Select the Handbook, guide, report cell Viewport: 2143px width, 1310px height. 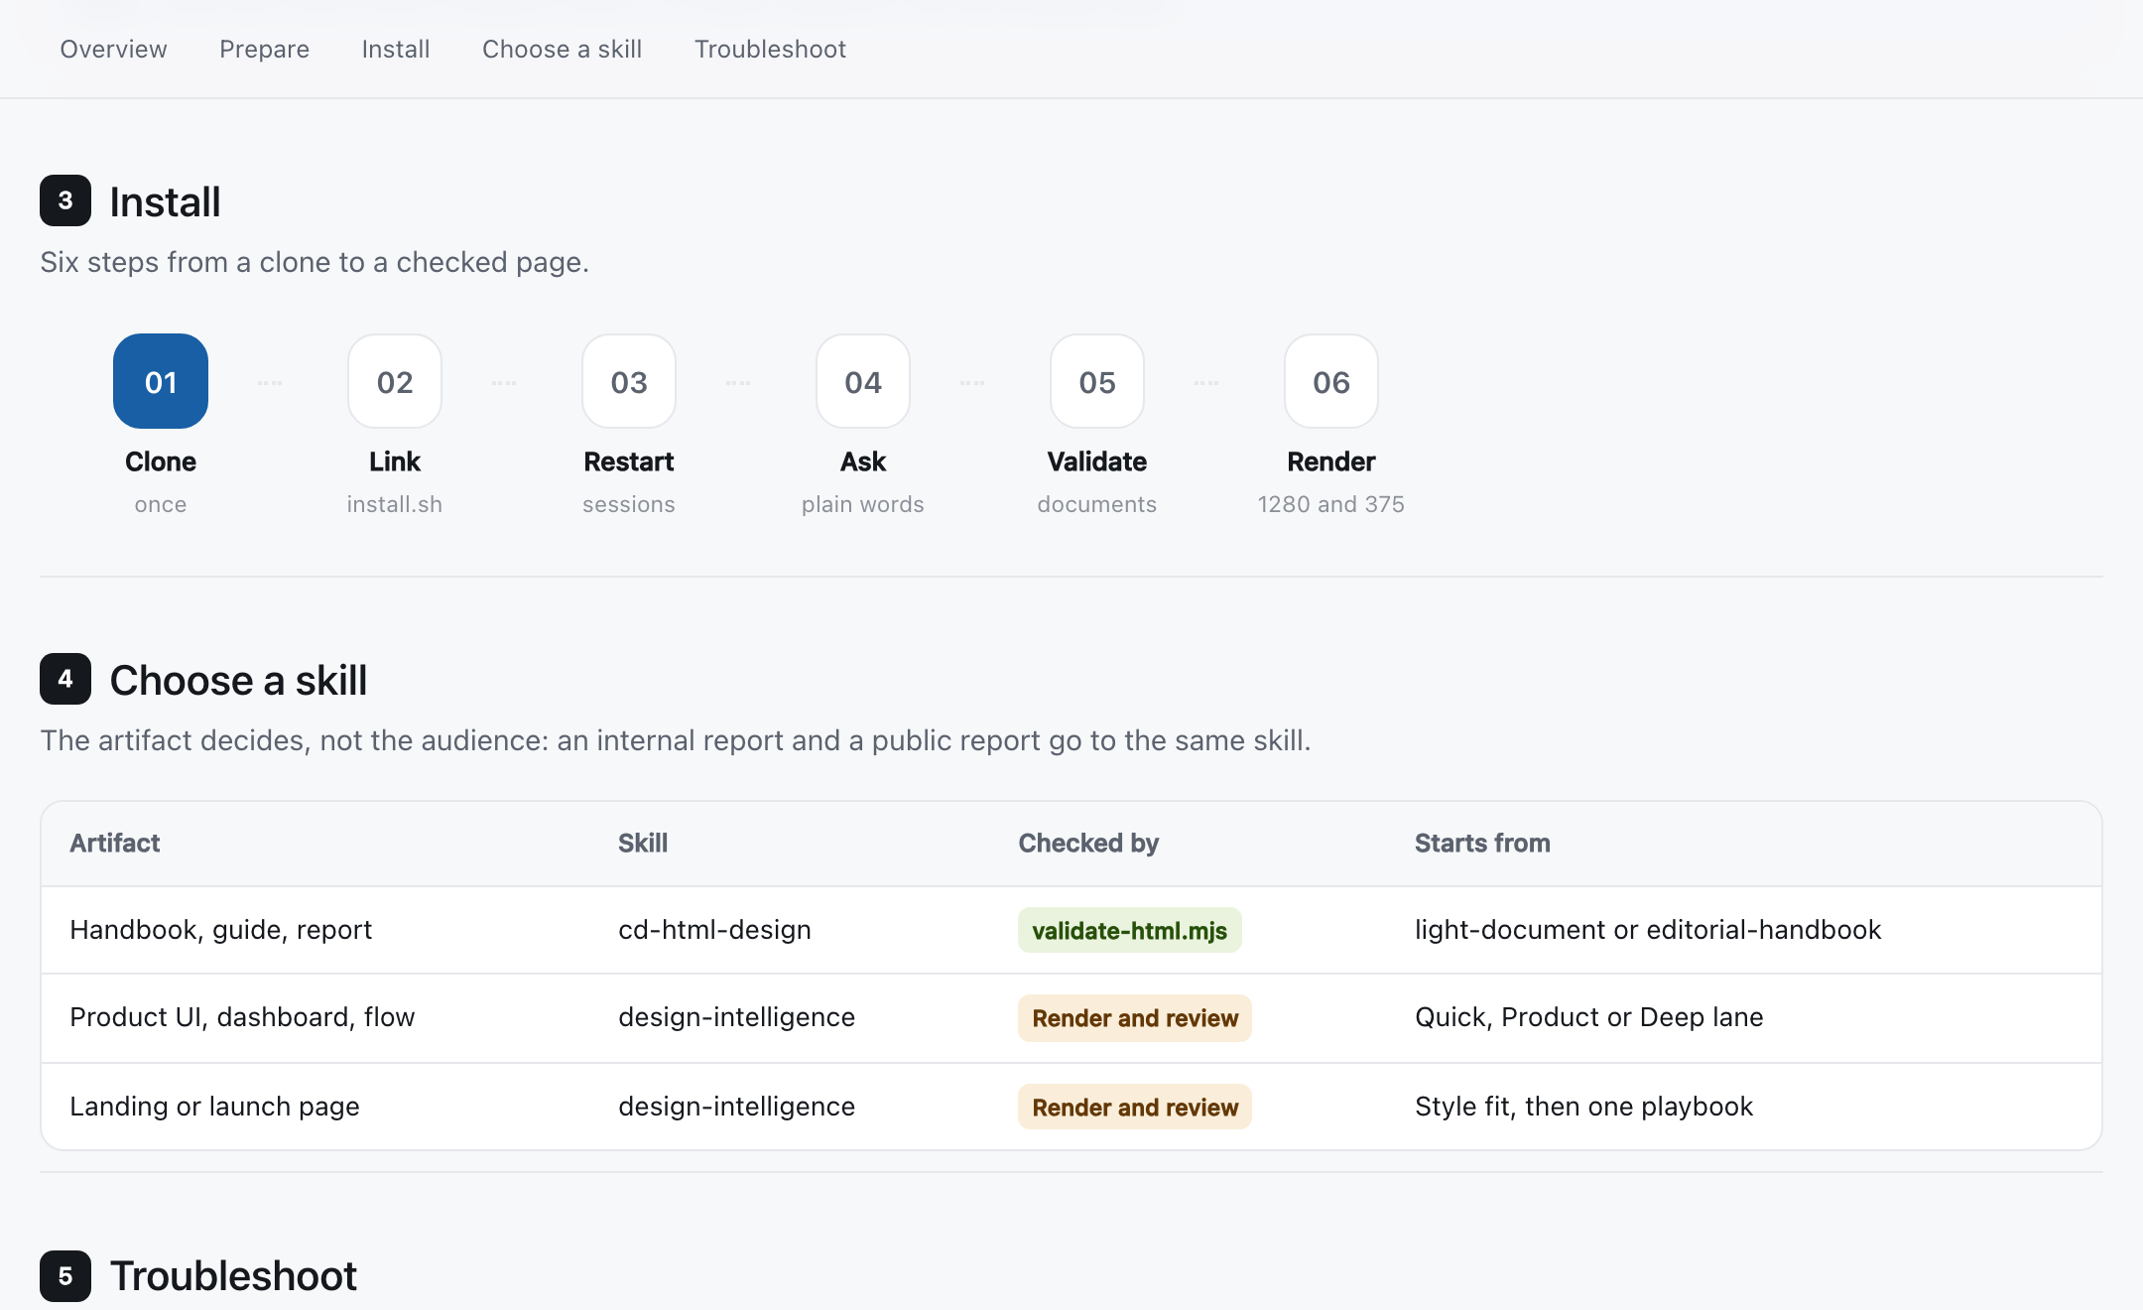point(220,930)
